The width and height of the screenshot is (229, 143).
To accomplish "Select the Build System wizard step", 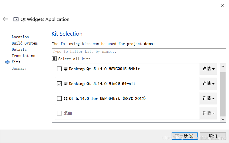I will (25, 43).
